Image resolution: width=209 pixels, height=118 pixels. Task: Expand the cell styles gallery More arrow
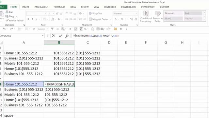click(x=204, y=20)
